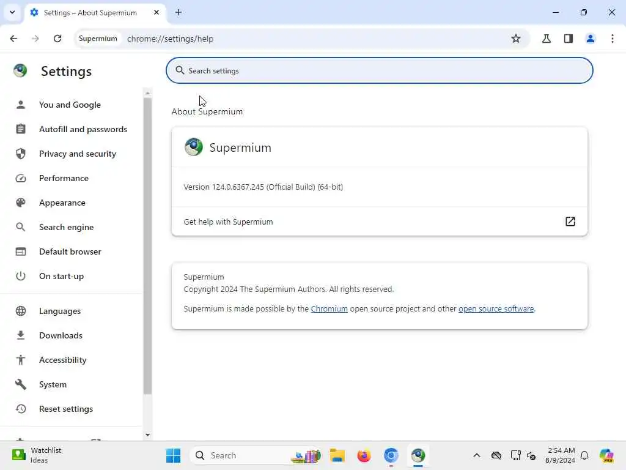Launch Firefox from the taskbar
The height and width of the screenshot is (470, 626).
coord(364,455)
